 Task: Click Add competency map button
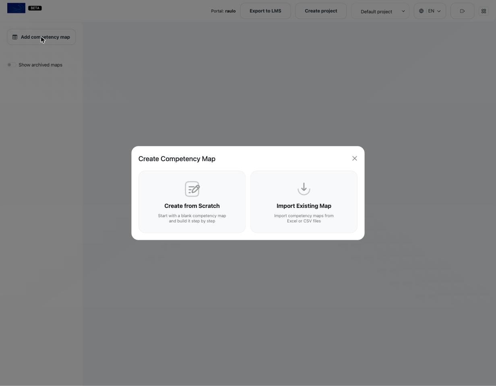[41, 37]
